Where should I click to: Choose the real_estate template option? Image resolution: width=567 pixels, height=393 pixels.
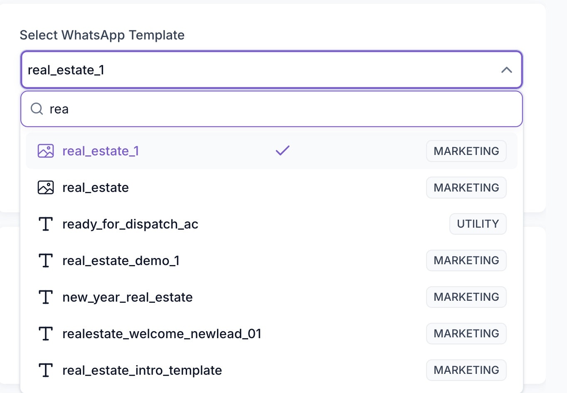271,187
